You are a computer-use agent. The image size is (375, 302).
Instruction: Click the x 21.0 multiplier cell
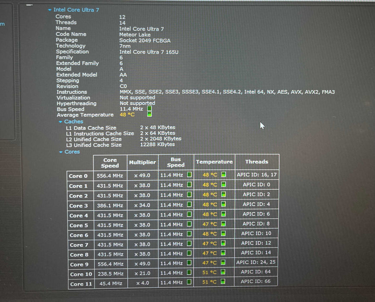142,274
